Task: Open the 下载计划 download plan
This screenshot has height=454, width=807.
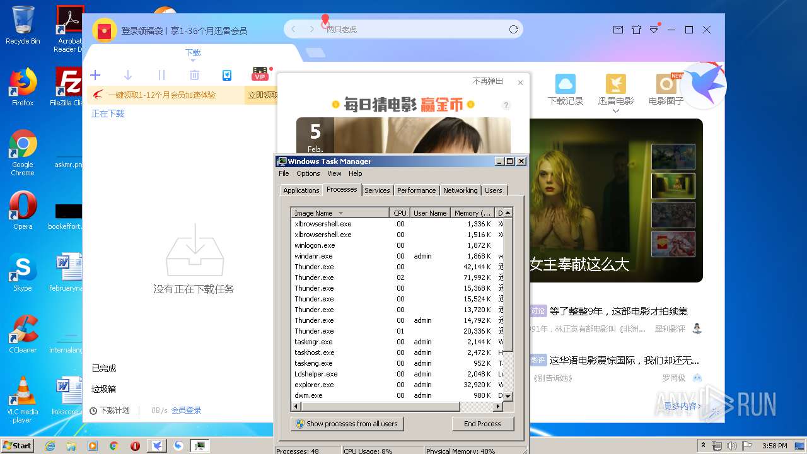Action: click(x=109, y=410)
